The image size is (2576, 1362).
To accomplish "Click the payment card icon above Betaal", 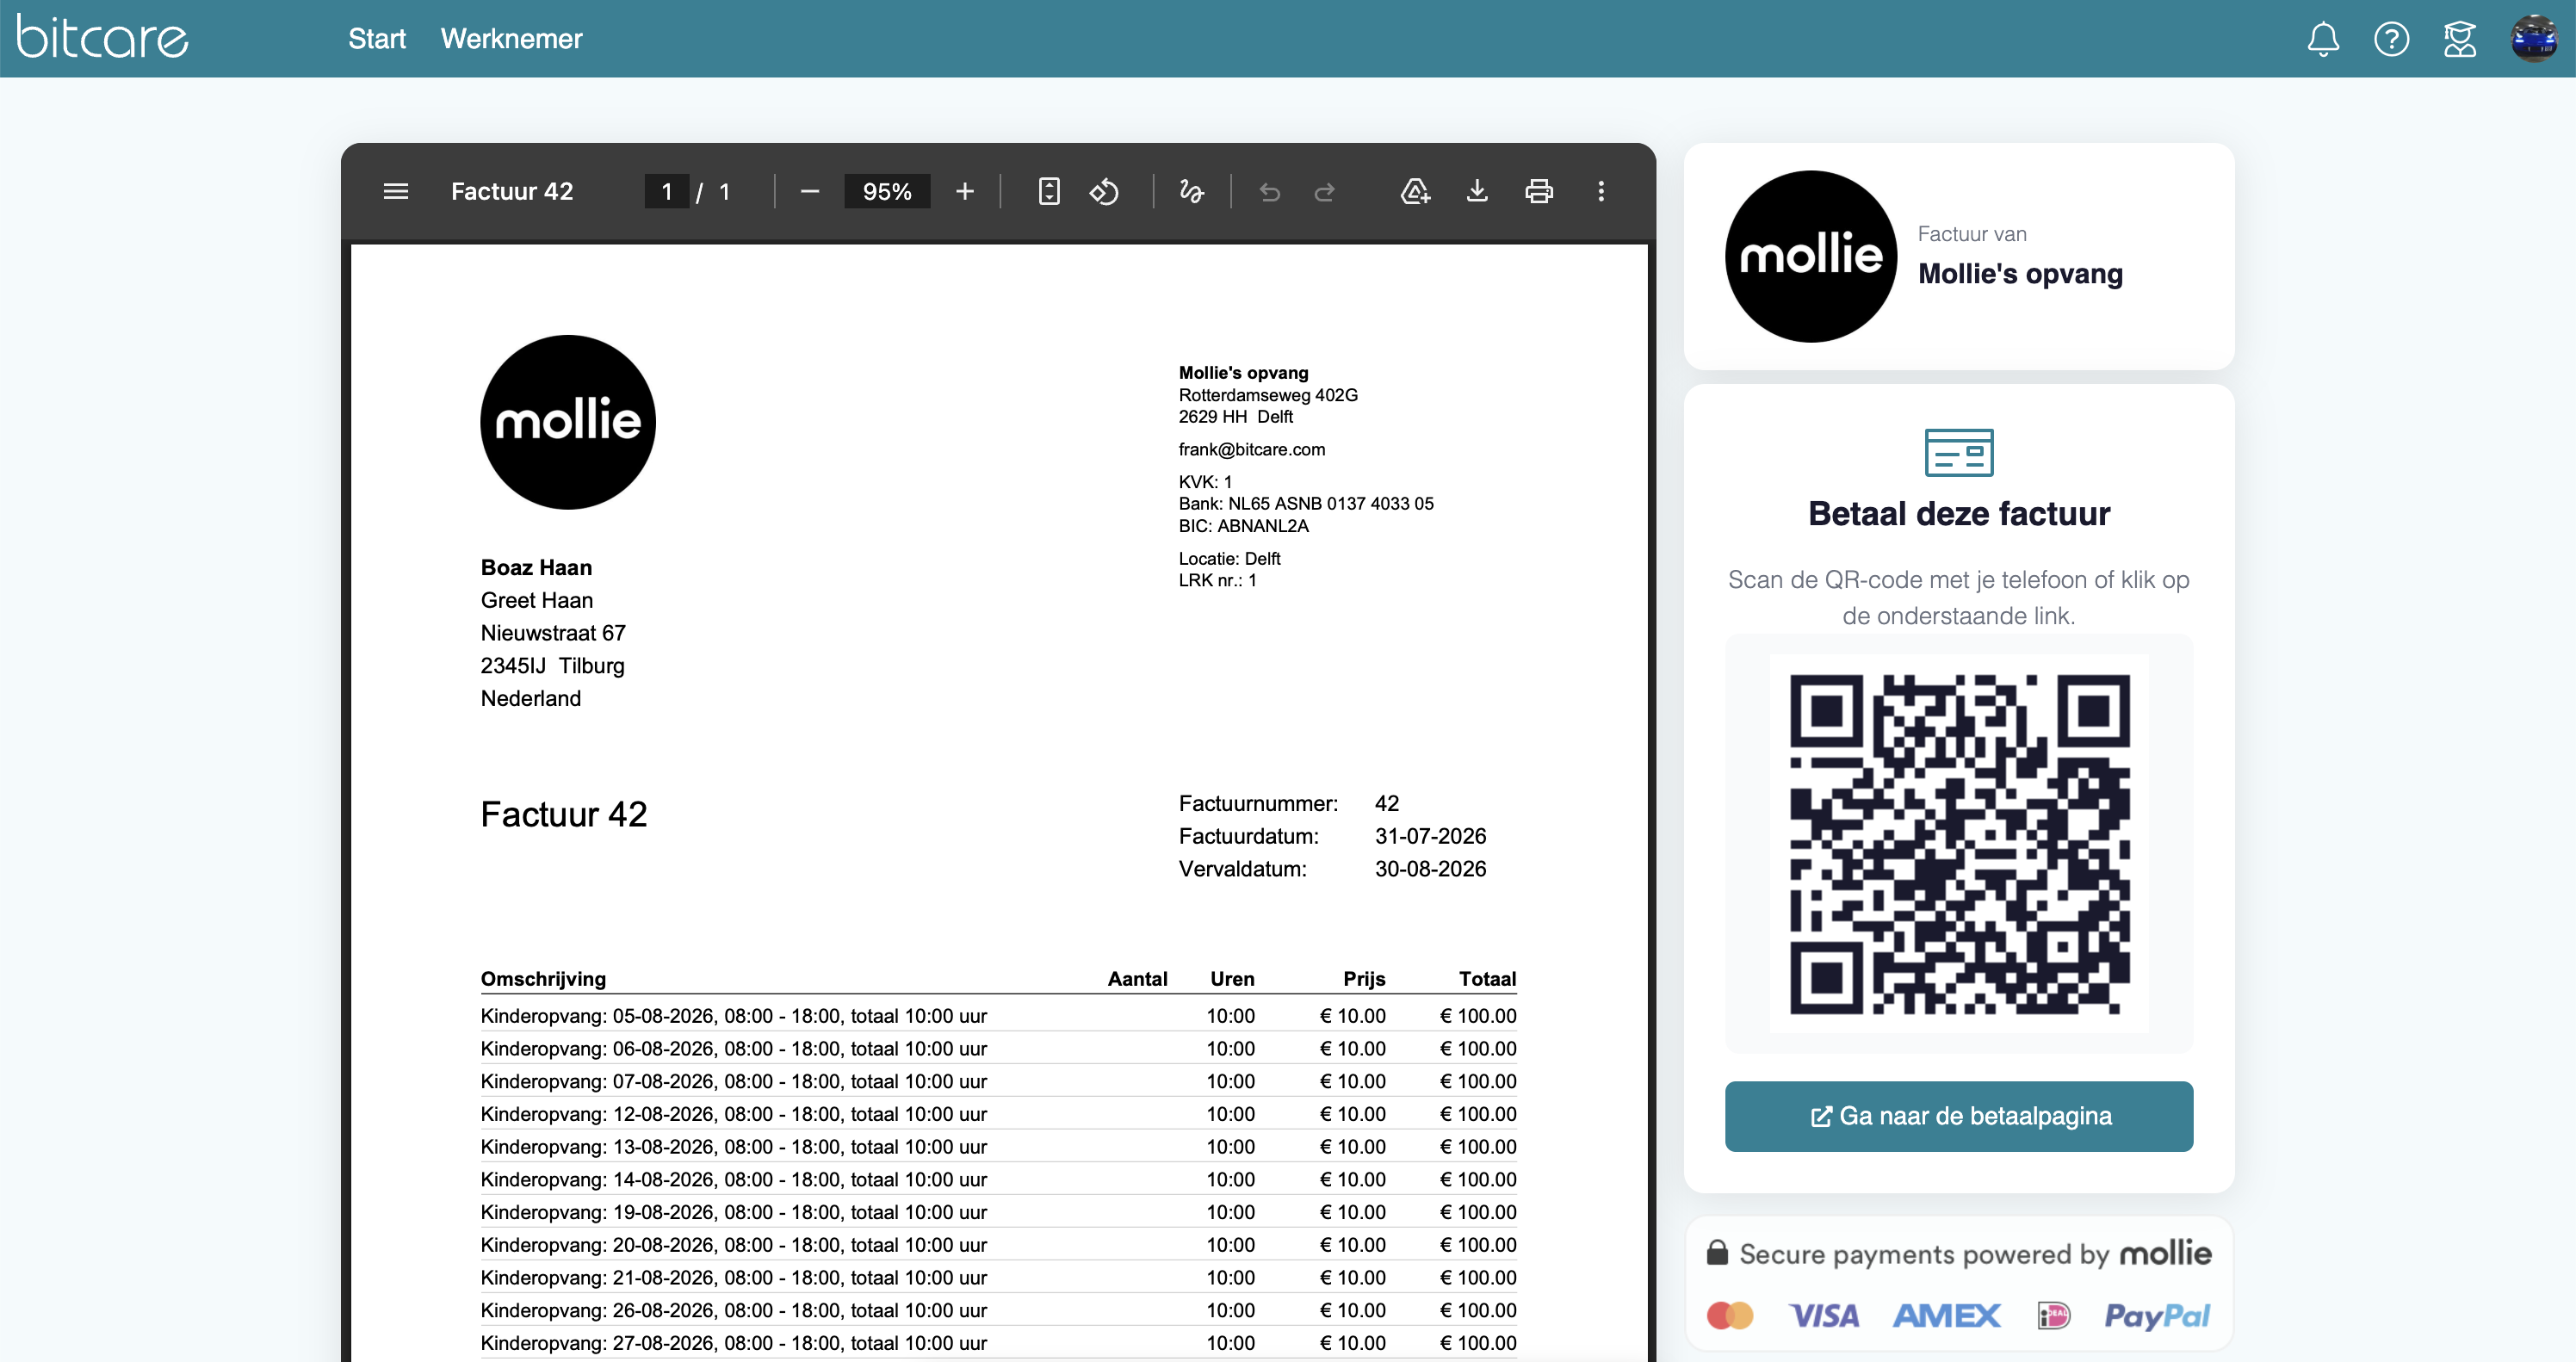I will (1959, 452).
